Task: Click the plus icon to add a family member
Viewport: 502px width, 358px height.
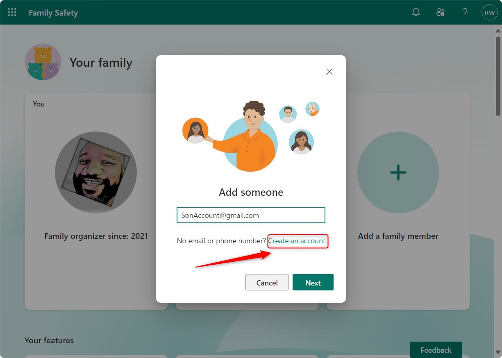Action: pos(398,172)
